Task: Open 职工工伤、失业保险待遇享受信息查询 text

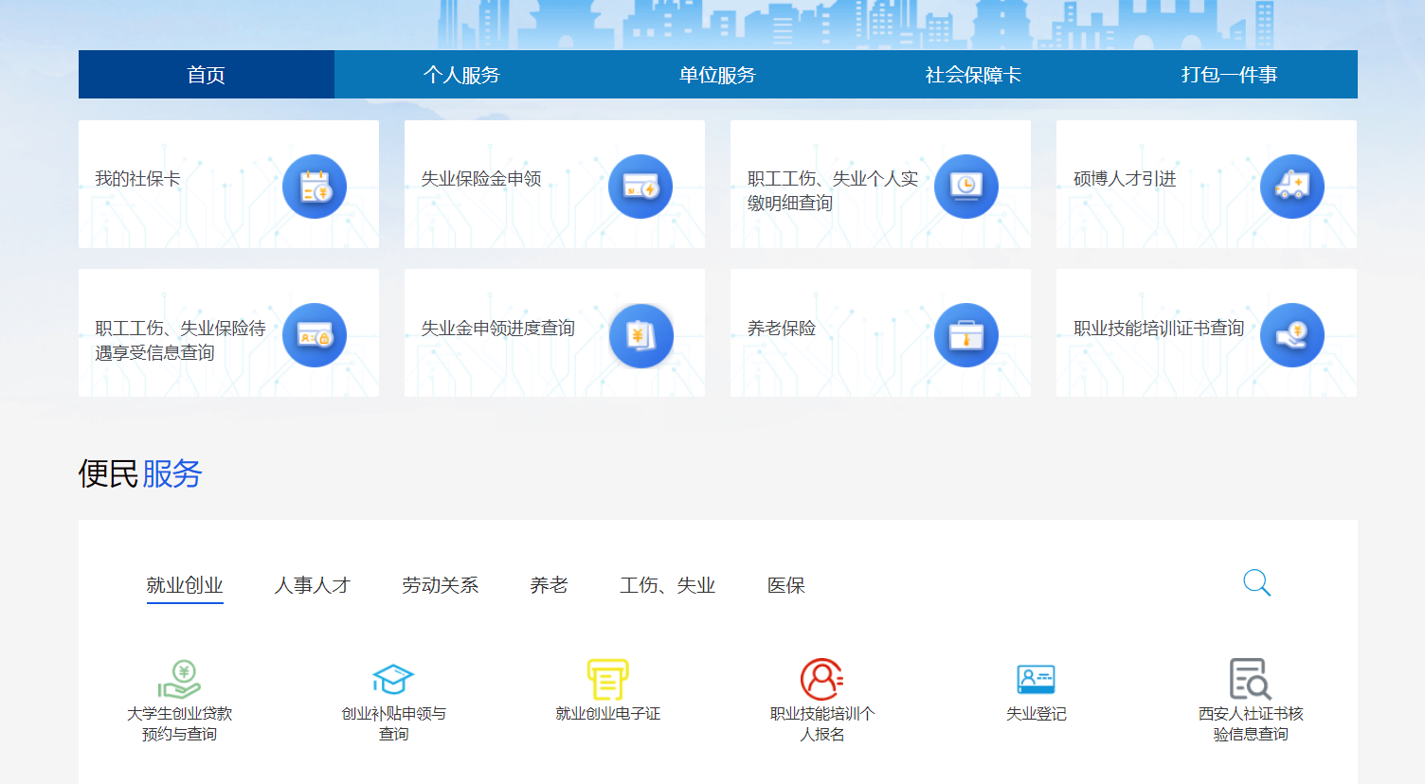Action: click(x=180, y=340)
